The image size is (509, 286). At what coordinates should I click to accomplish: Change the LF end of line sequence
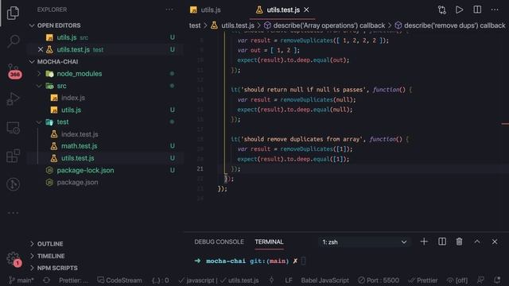(289, 280)
